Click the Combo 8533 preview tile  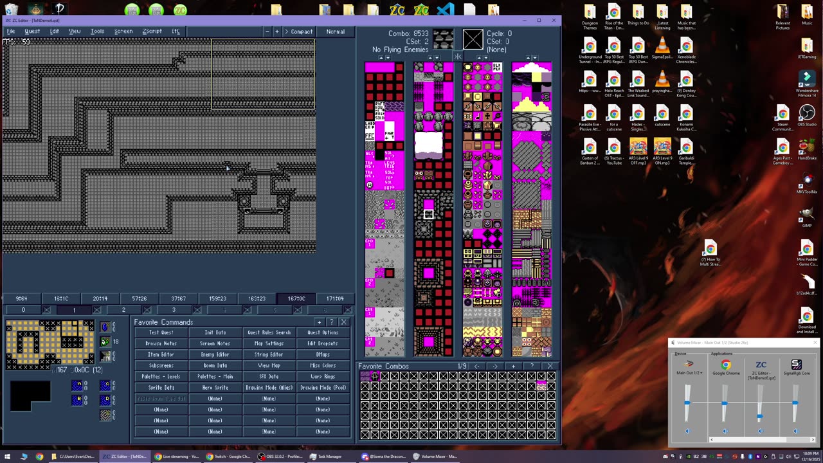pos(442,40)
